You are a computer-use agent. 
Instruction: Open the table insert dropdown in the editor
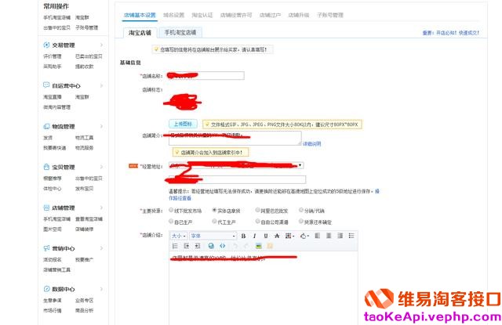coord(289,236)
